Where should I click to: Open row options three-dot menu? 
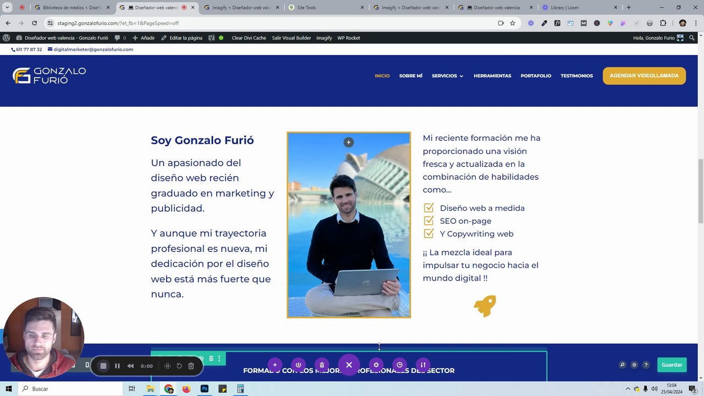click(x=219, y=359)
